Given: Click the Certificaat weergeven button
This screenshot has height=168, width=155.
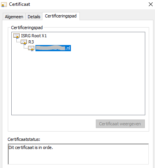Looking at the screenshot, I should point(120,124).
